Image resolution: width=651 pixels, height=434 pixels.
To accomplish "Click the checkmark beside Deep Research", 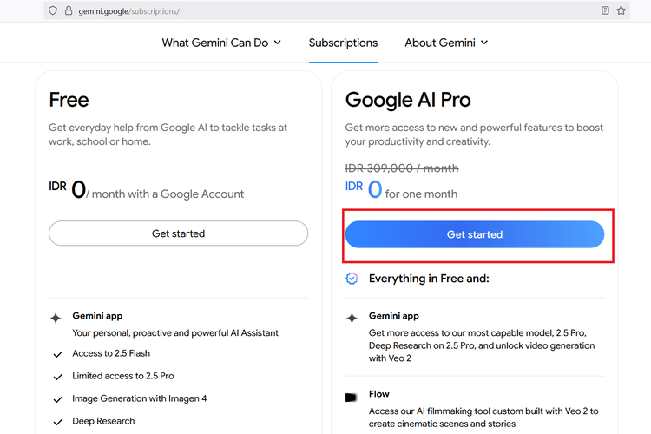I will 58,422.
